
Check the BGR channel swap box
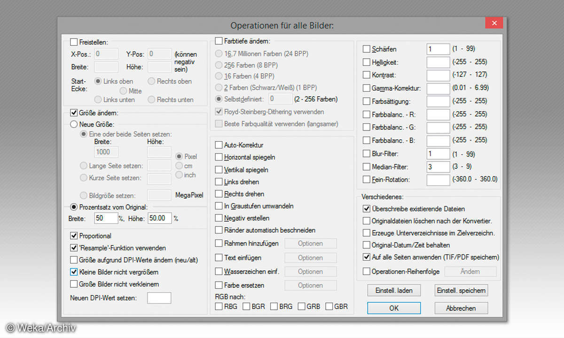pyautogui.click(x=246, y=307)
